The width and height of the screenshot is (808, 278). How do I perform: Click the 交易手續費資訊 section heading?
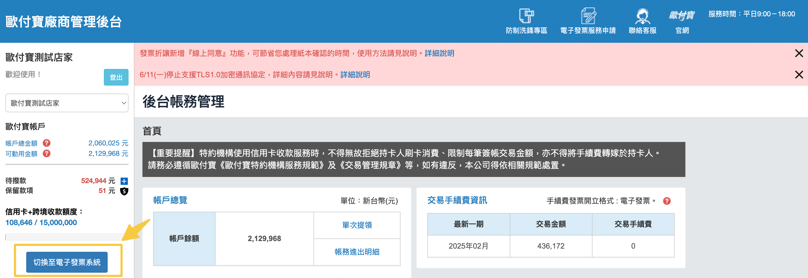coord(457,200)
